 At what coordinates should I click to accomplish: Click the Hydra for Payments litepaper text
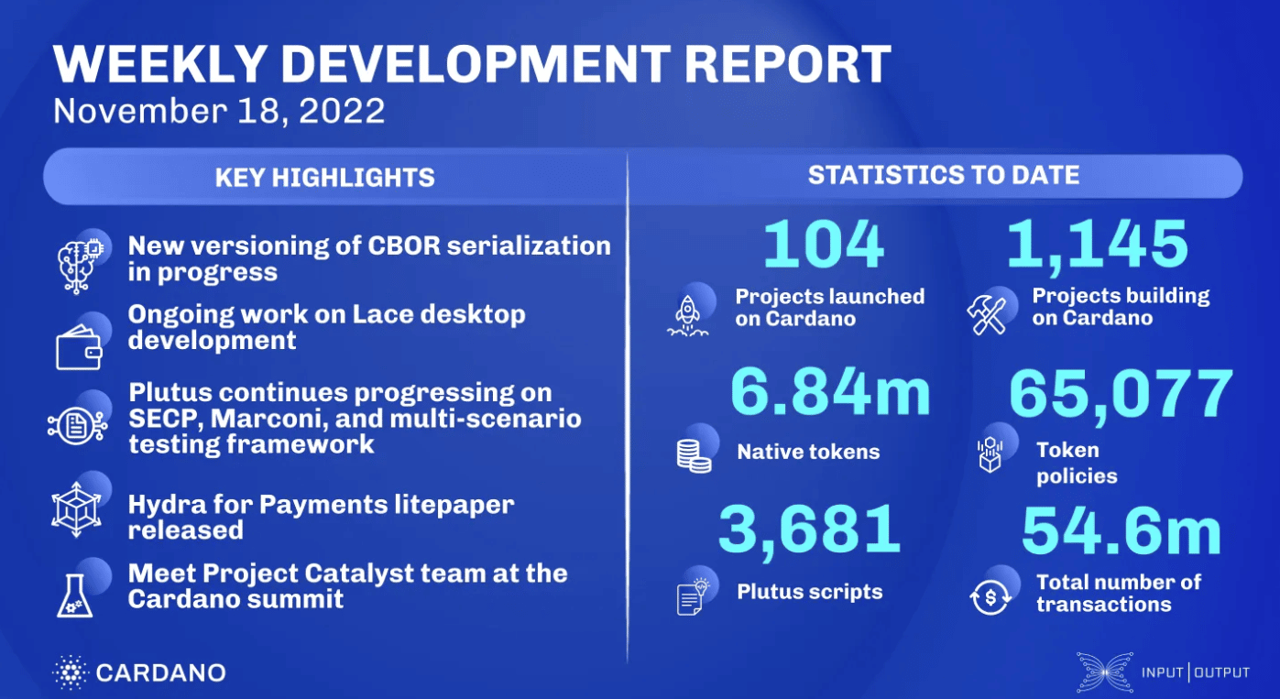(x=321, y=517)
